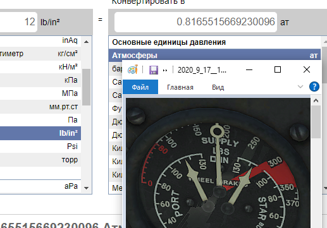Click source list scrollbar up arrow
The image size is (327, 228).
coord(86,42)
